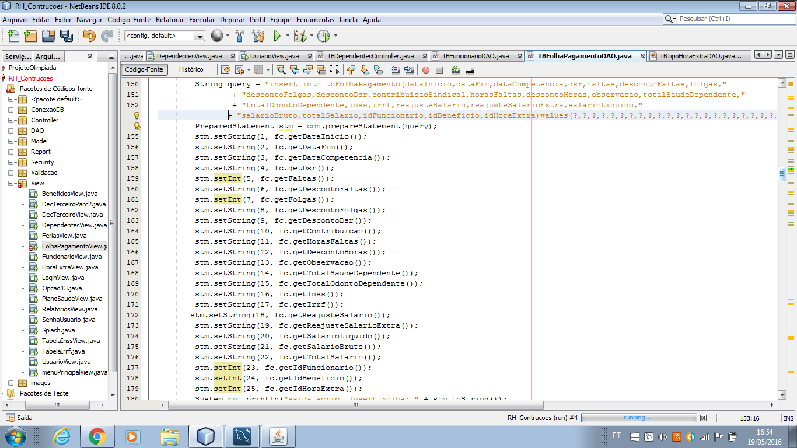
Task: Collapse the View package node
Action: (x=11, y=183)
